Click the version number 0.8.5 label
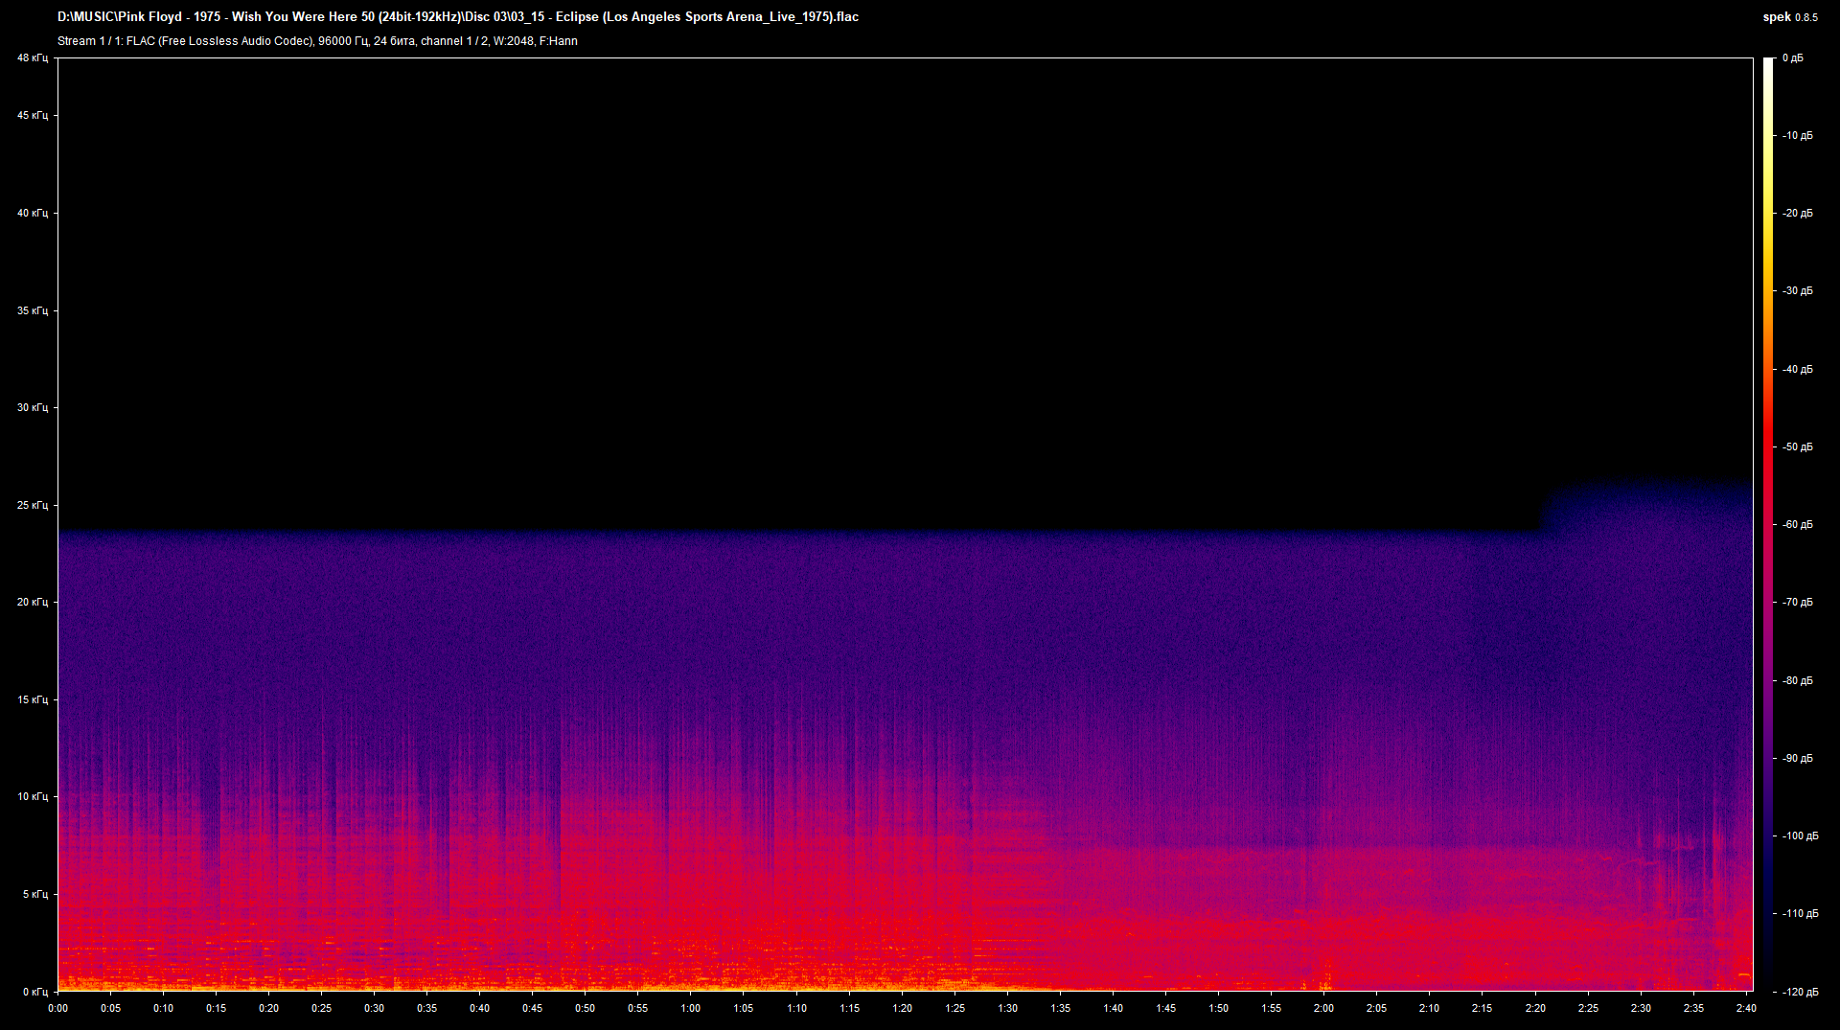1840x1030 pixels. point(1806,17)
